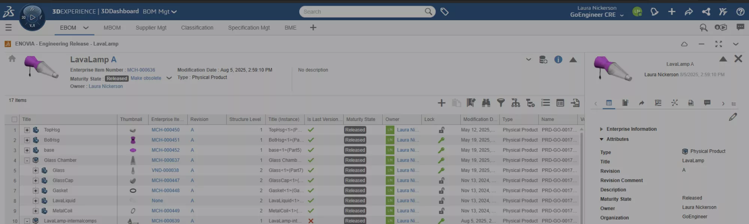749x224 pixels.
Task: Open the structure settings gear icon
Action: click(x=531, y=103)
